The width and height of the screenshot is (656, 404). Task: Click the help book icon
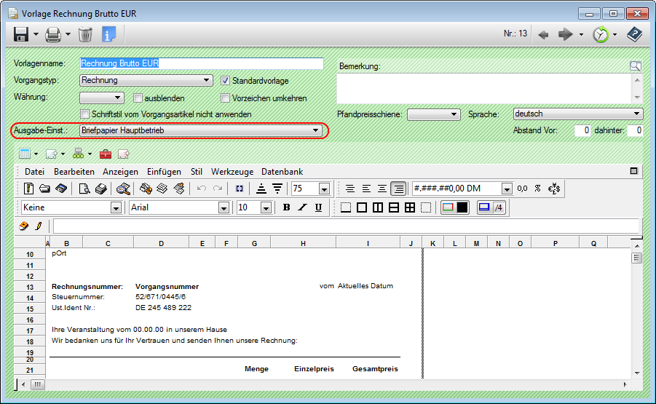(634, 34)
